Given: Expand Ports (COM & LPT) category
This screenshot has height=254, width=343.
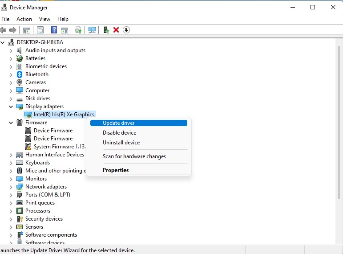Looking at the screenshot, I should pos(11,195).
